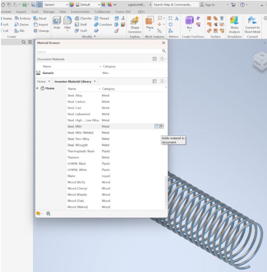The image size is (267, 272).
Task: Open the View ribbon tab
Action: point(63,12)
